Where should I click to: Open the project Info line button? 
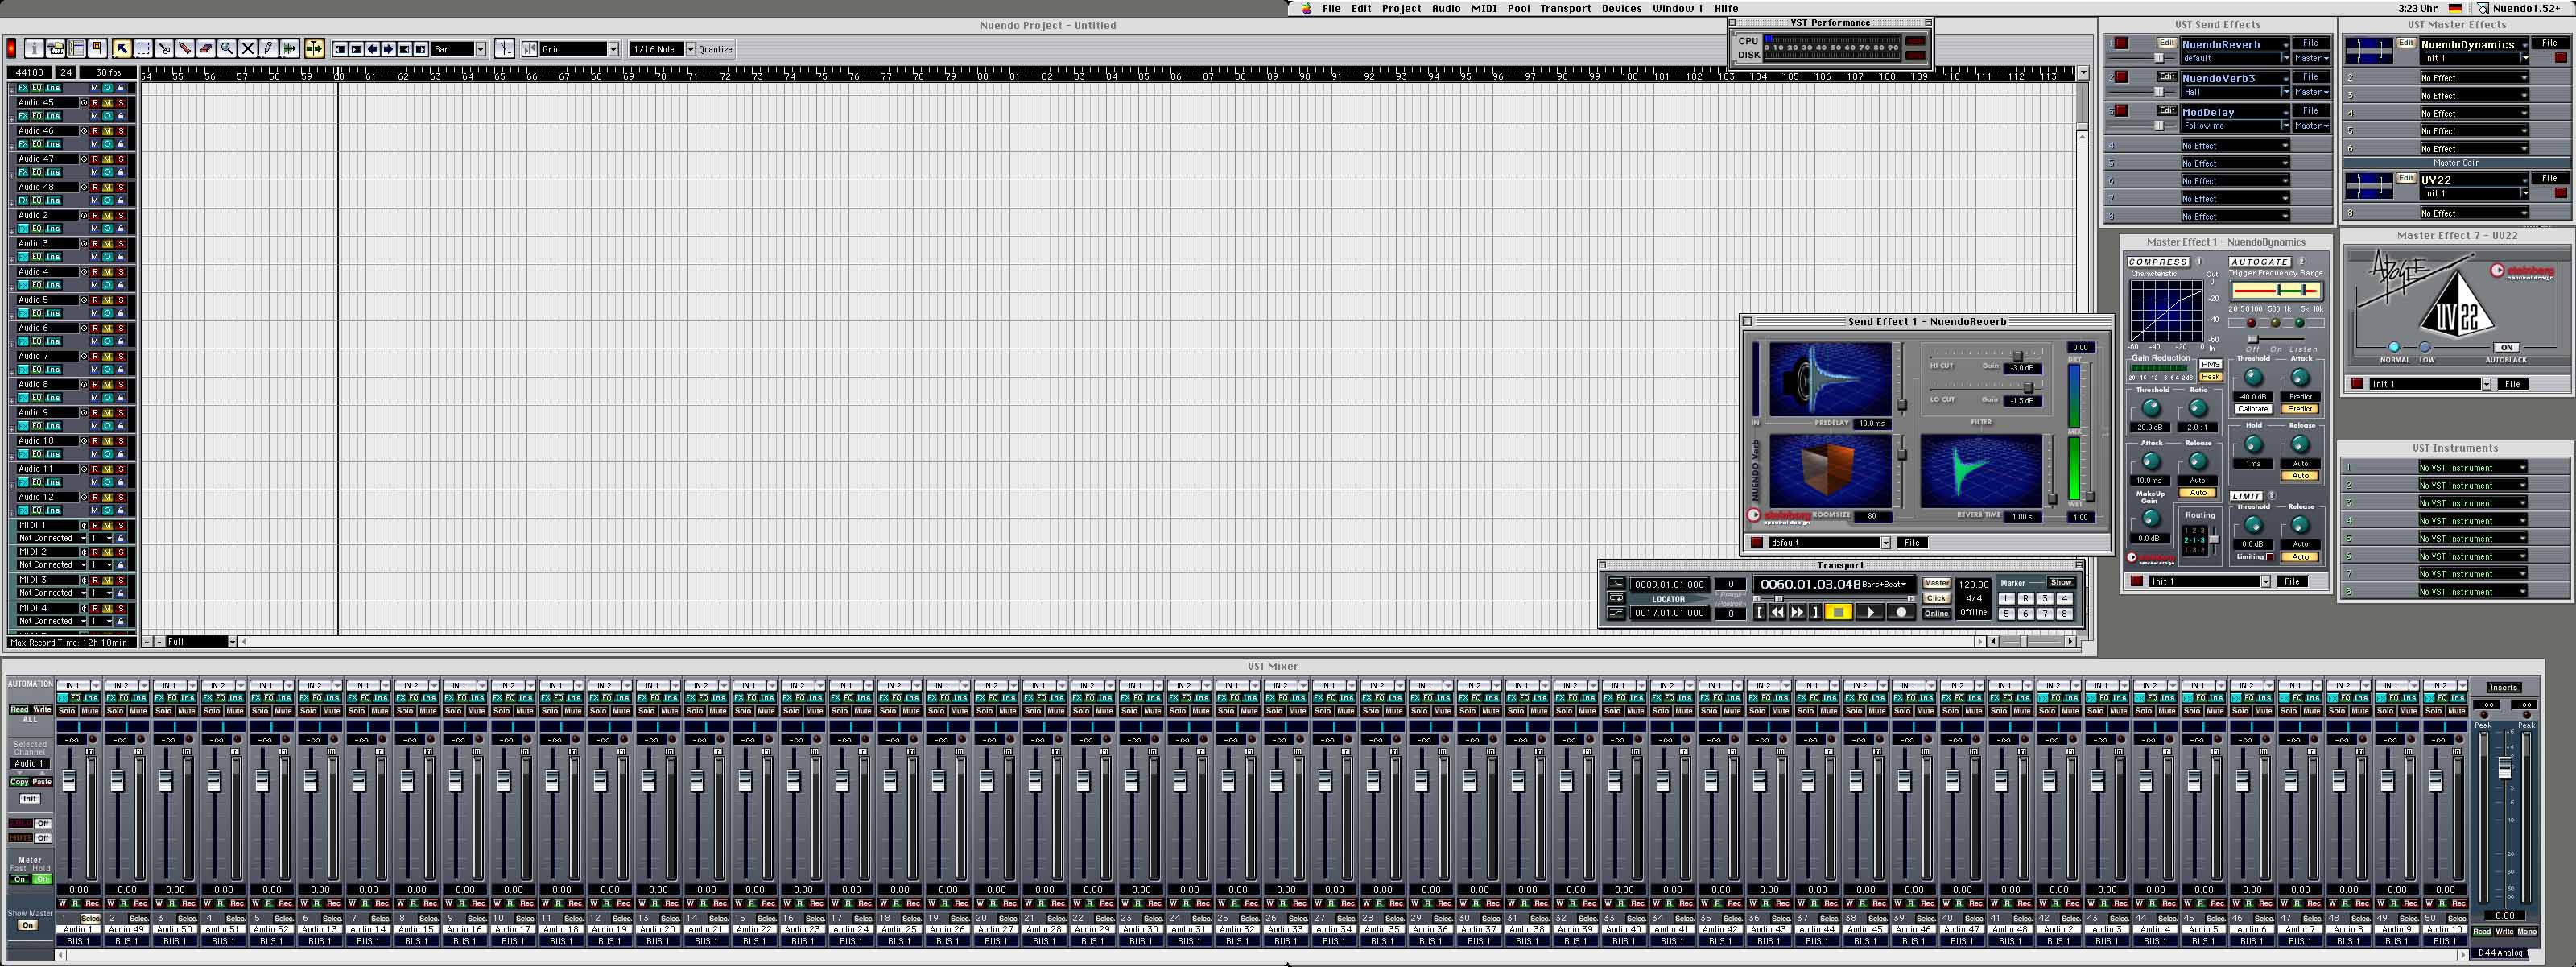click(34, 48)
